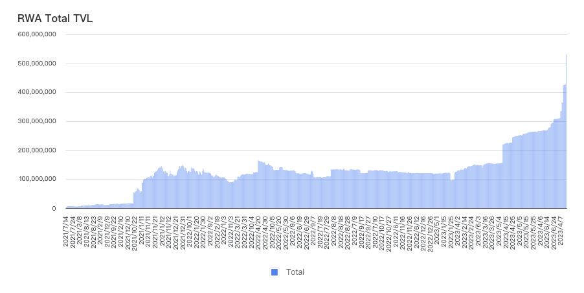Select the 500,000,000 y-axis label

38,64
